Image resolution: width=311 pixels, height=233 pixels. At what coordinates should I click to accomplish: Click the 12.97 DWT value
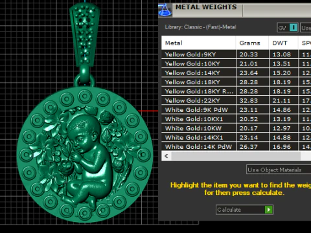282,128
